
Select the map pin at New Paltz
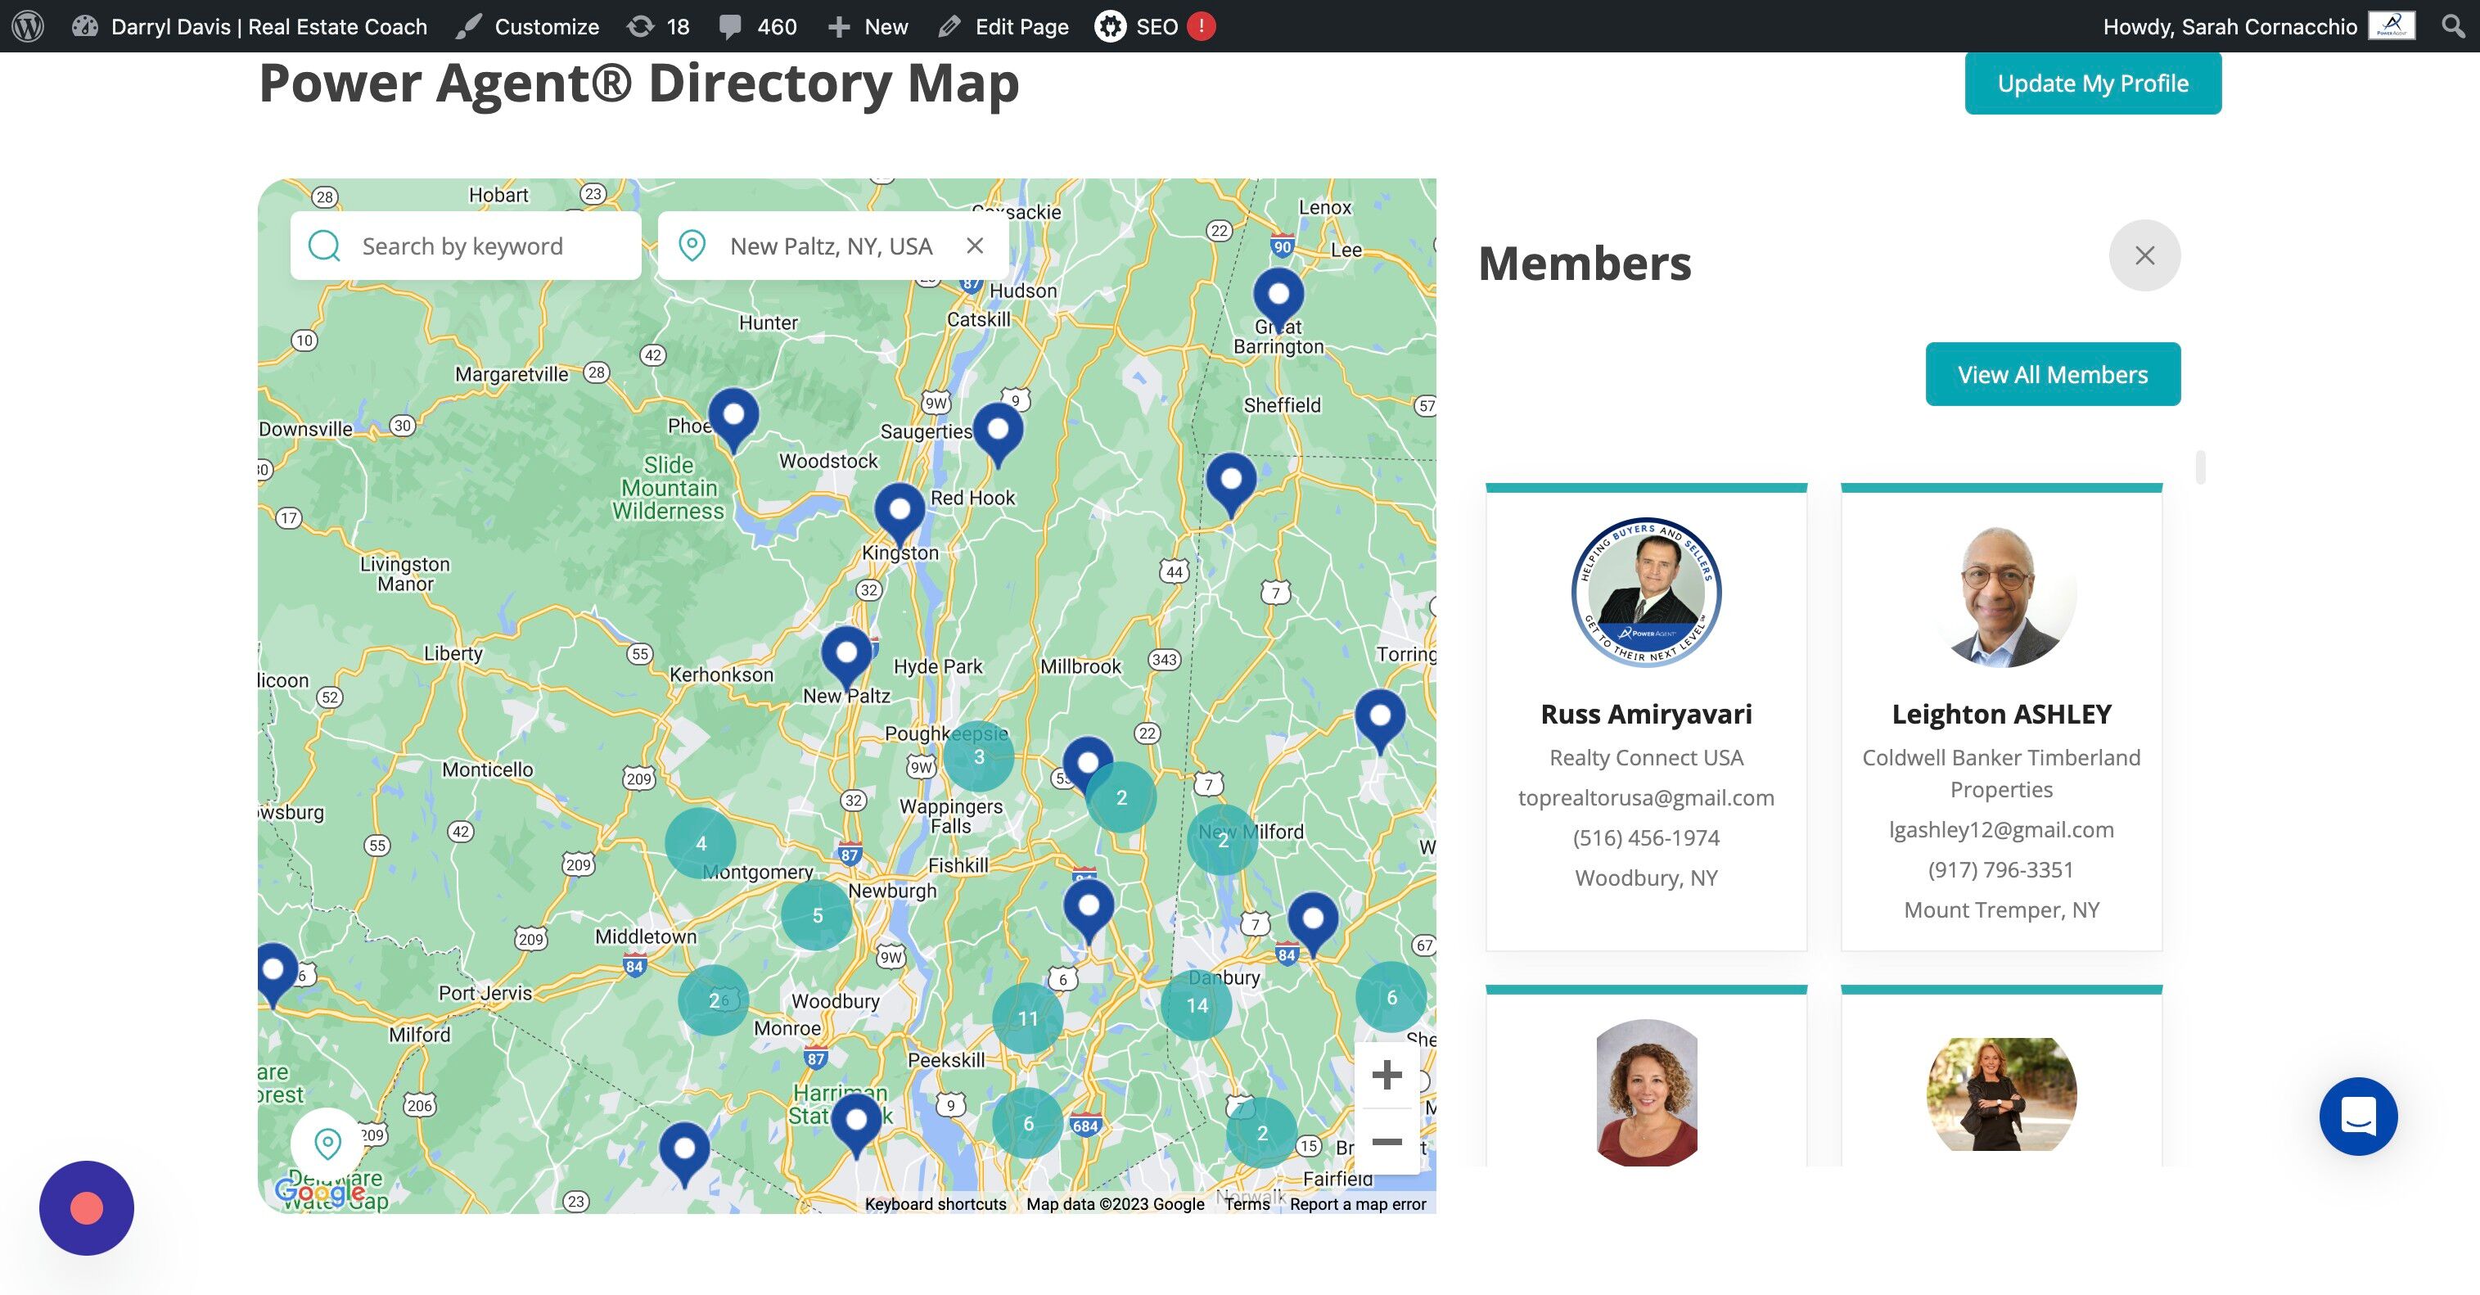point(846,655)
